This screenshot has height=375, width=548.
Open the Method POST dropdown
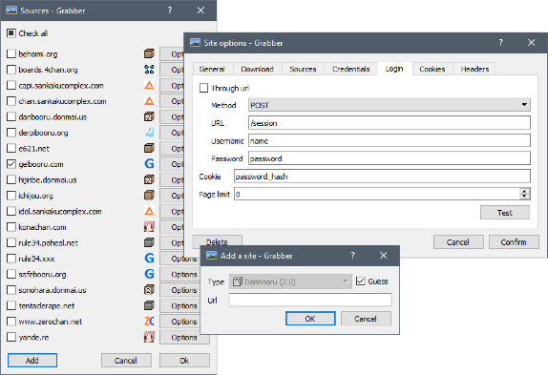(390, 105)
